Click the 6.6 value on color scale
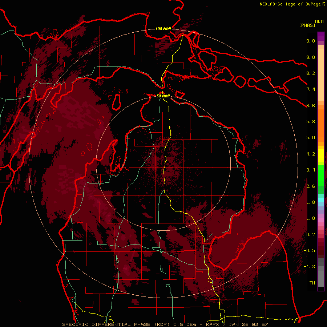The height and width of the screenshot is (327, 327). click(311, 105)
